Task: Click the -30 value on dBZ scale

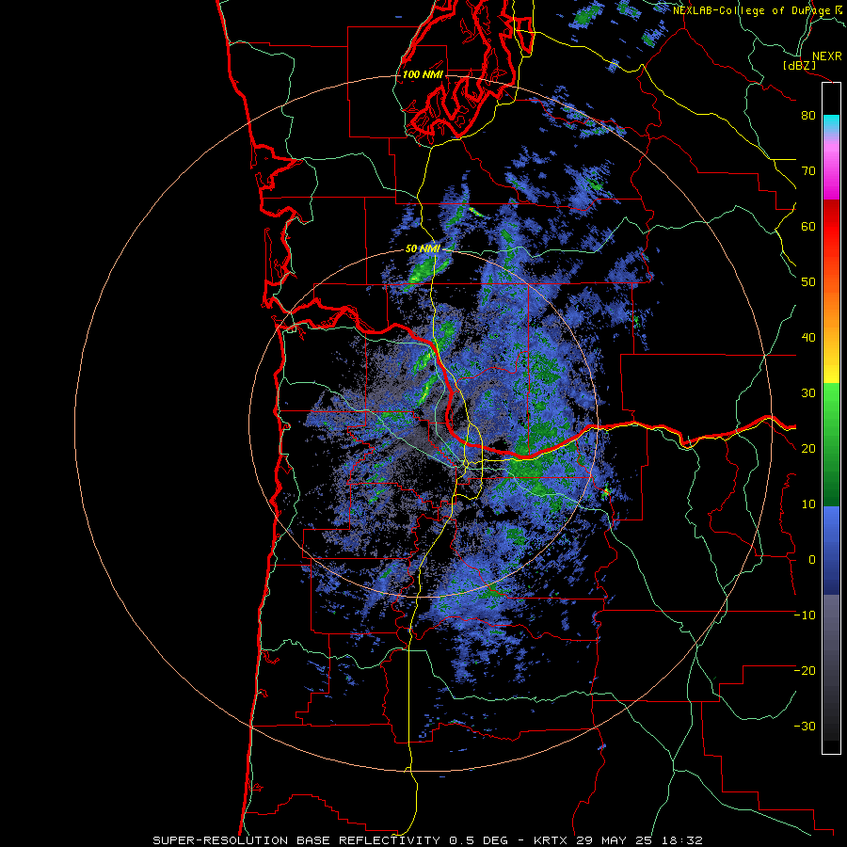Action: click(805, 726)
